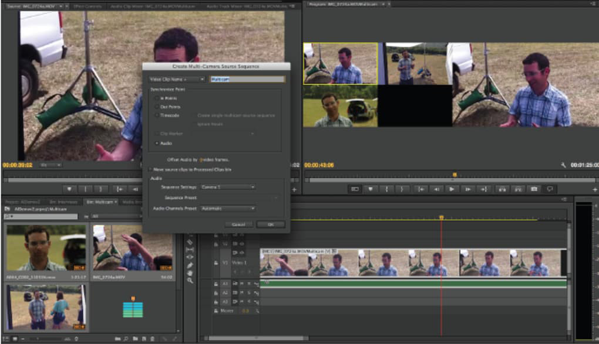
Task: Open Program Monitor settings wrench icon
Action: [x=564, y=165]
